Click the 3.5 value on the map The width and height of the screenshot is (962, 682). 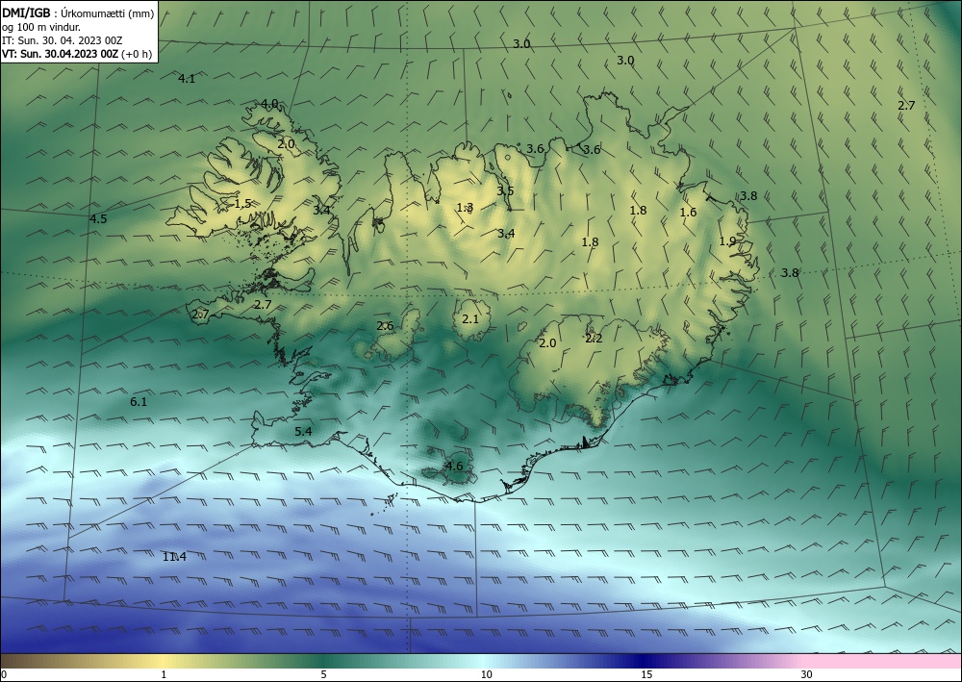(x=505, y=190)
